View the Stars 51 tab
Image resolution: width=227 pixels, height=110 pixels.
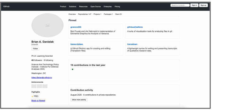[x=119, y=14]
